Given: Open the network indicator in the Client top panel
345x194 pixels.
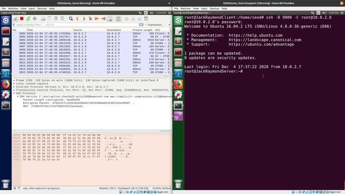Looking at the screenshot, I should (x=313, y=13).
